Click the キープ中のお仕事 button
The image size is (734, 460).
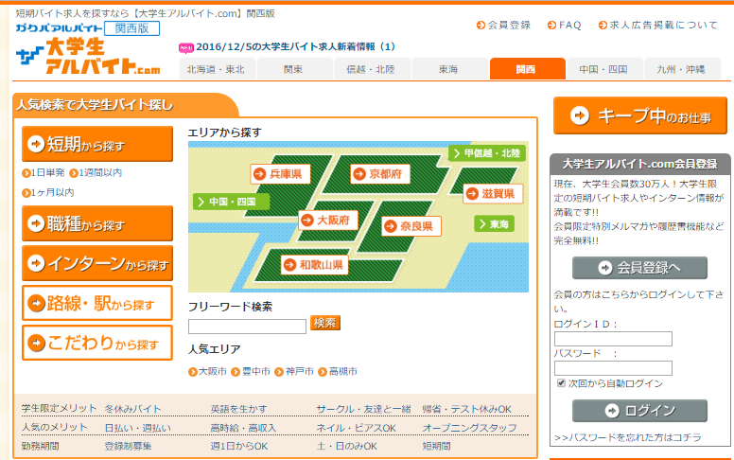(x=640, y=115)
